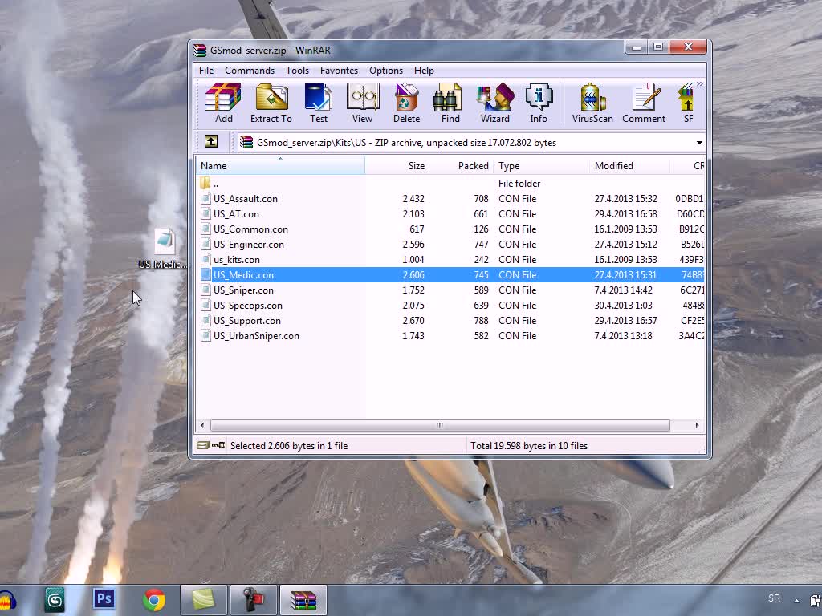This screenshot has height=616, width=822.
Task: Switch the SR input language indicator
Action: [x=774, y=598]
